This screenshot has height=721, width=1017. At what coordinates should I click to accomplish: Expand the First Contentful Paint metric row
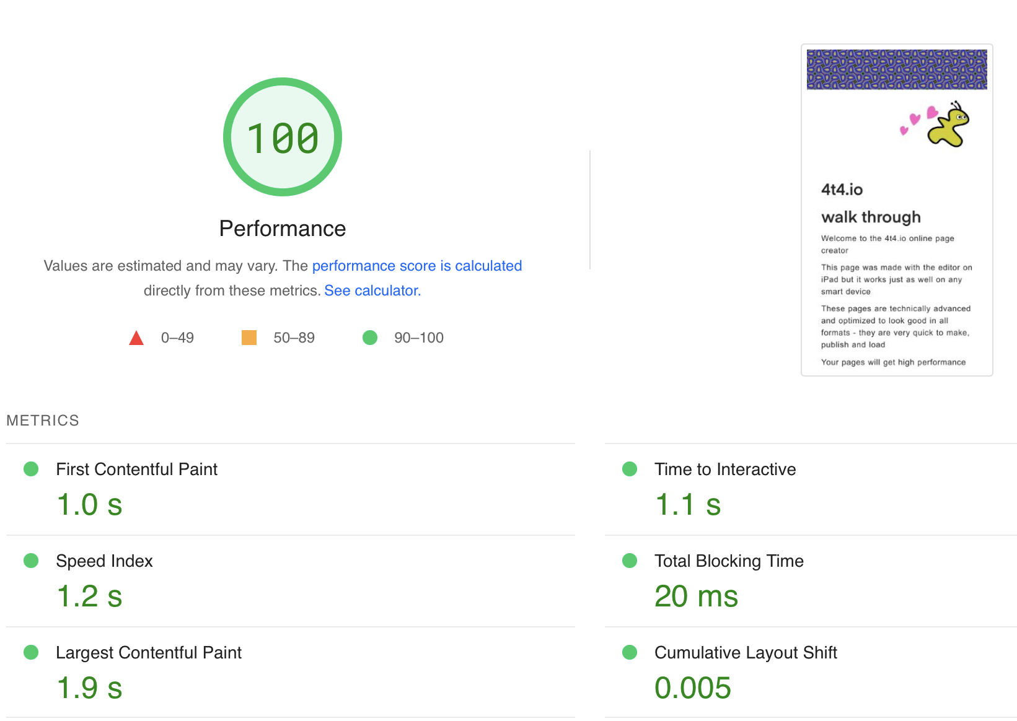click(136, 469)
